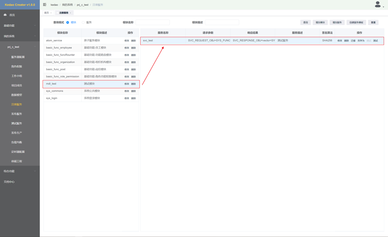Click the 增加服务 button
Viewport: 388px width, 237px height.
click(337, 22)
